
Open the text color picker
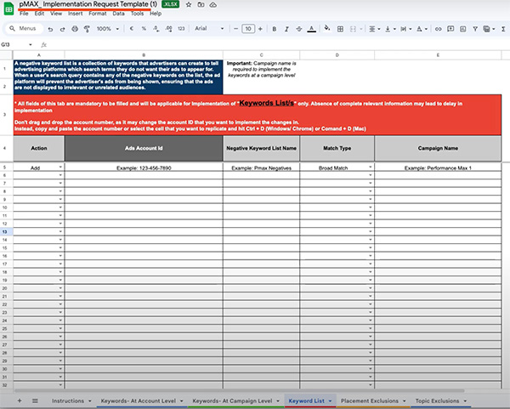[x=312, y=29]
